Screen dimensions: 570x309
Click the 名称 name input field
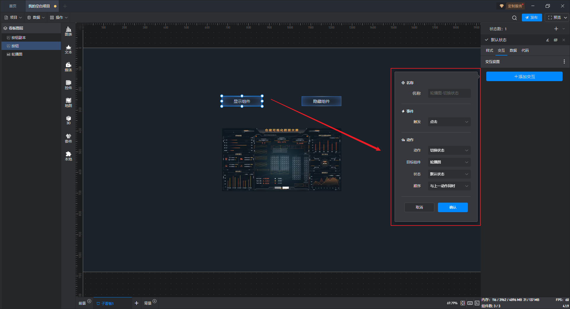[x=449, y=93]
